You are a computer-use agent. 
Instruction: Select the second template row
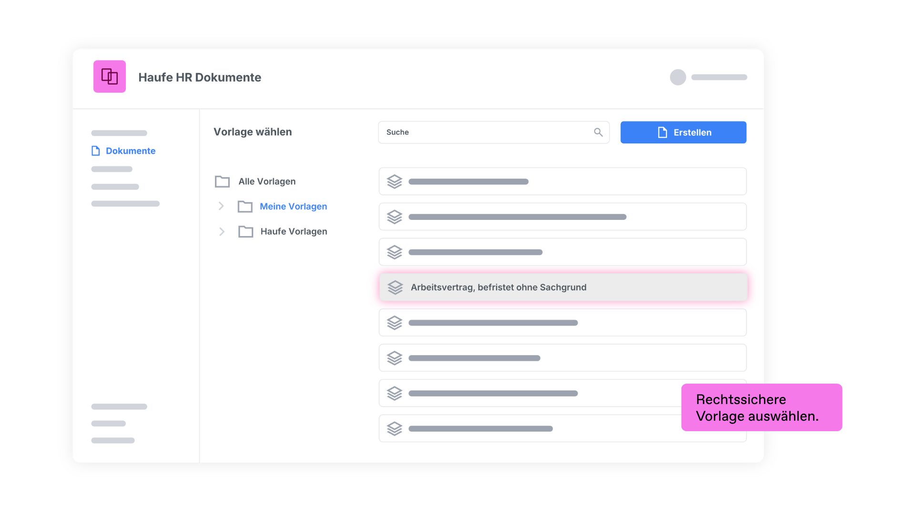pos(563,217)
